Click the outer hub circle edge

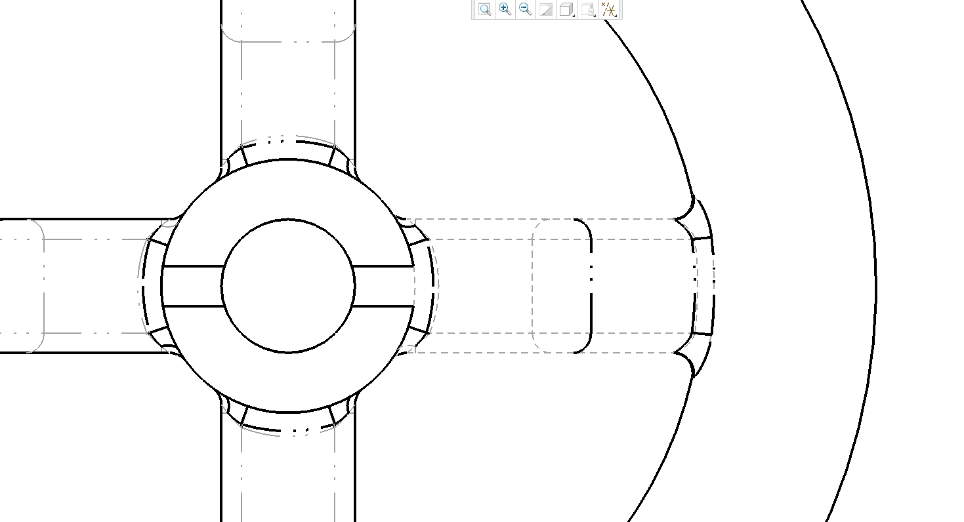[x=289, y=159]
